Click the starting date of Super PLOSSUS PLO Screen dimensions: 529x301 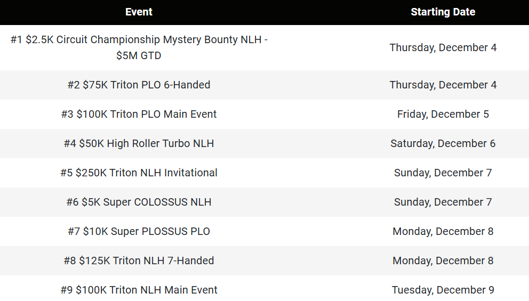[x=443, y=231]
